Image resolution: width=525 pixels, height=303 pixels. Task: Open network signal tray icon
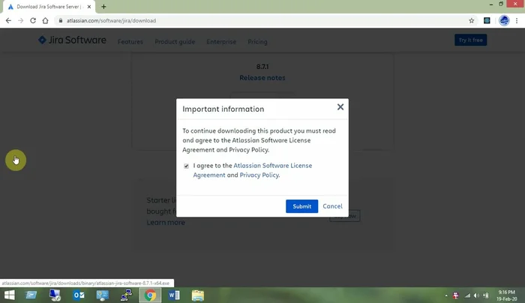[x=467, y=295]
